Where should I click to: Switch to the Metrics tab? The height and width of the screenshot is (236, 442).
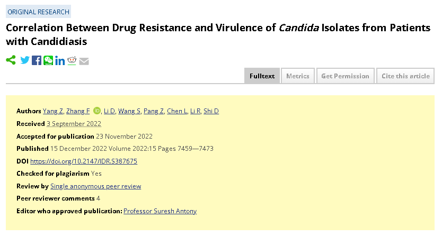coord(298,76)
